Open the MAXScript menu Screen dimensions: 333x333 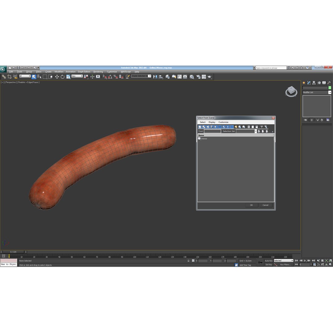pyautogui.click(x=126, y=72)
